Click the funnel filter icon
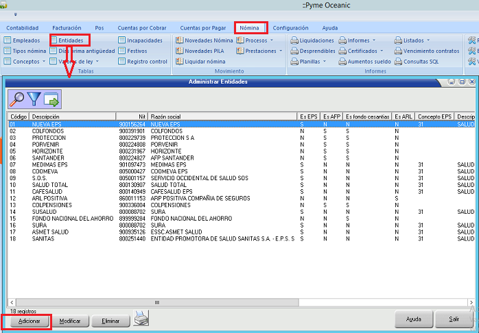This screenshot has width=479, height=333. pos(34,99)
